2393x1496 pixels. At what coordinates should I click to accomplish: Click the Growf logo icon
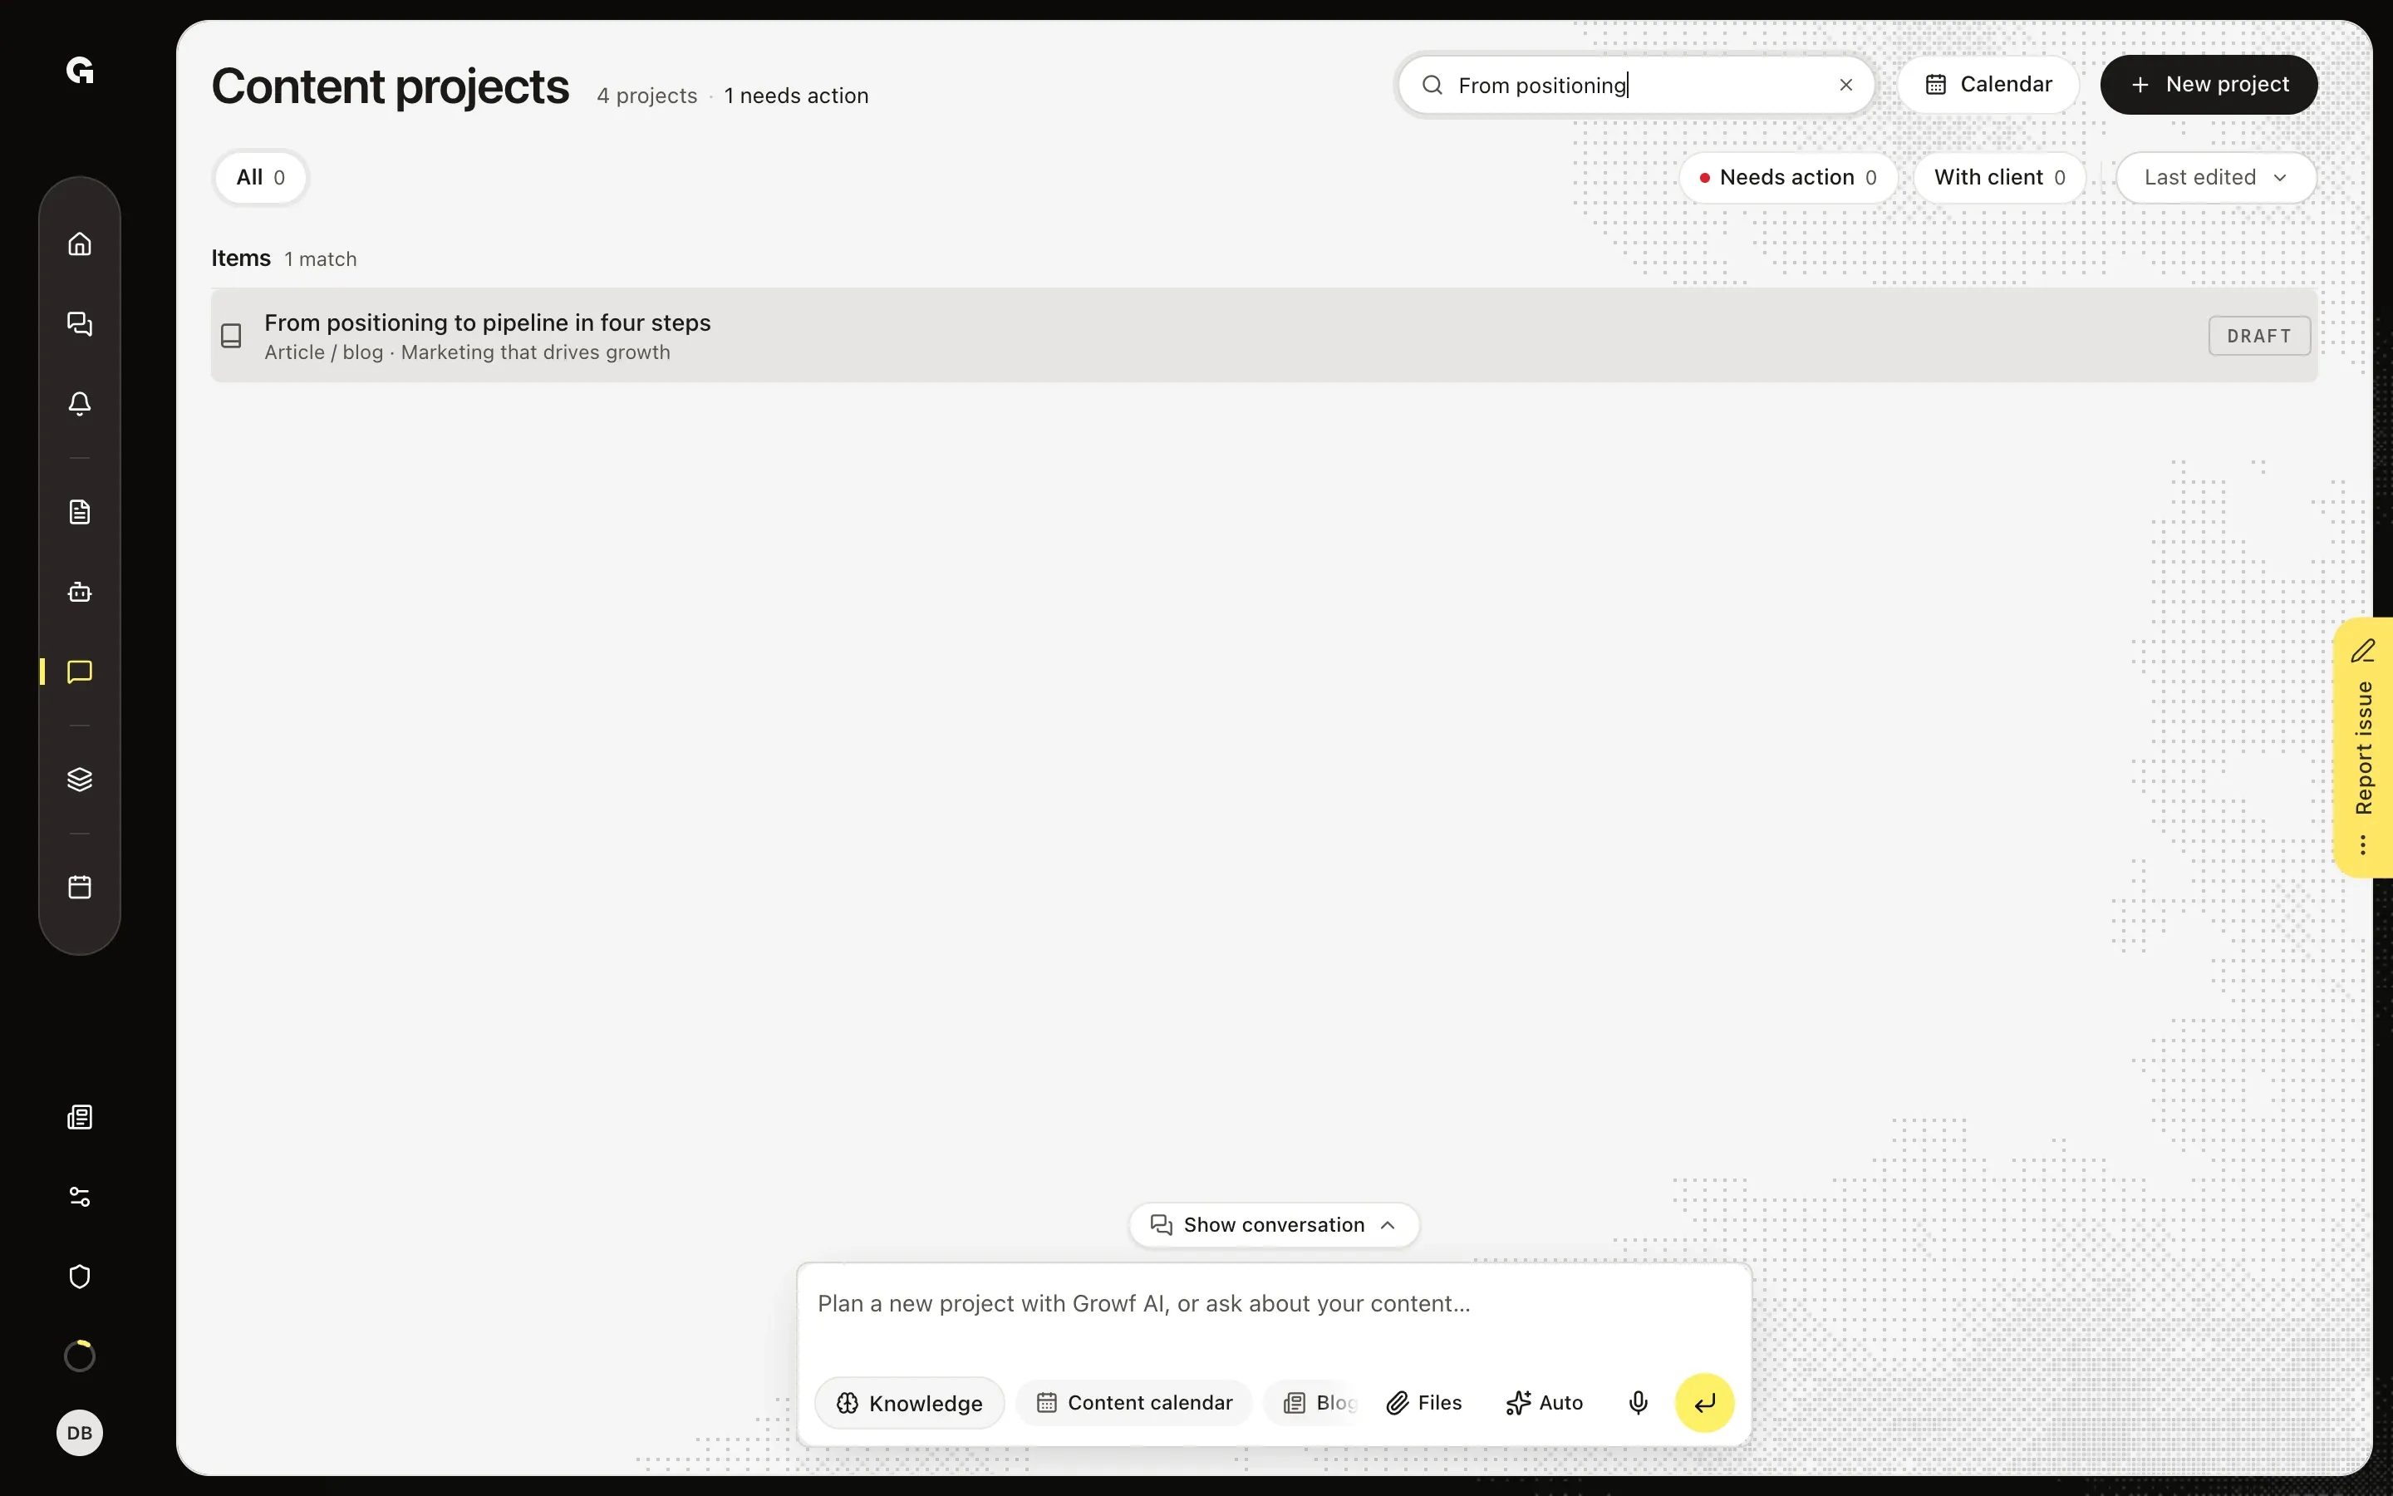[79, 71]
